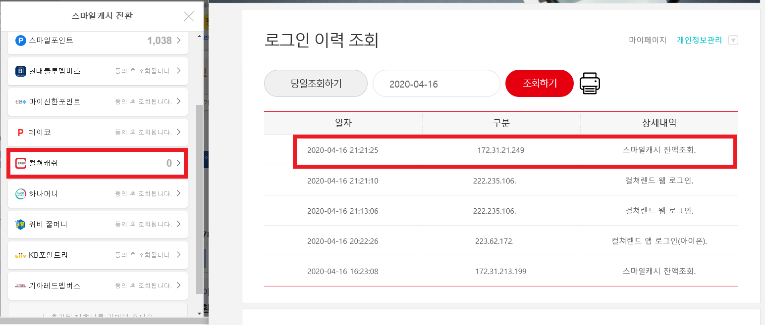Select timestamp 2020-04-16 21:13:06
This screenshot has width=765, height=325.
pyautogui.click(x=343, y=211)
